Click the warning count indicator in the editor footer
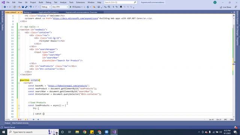This screenshot has width=240, height=135. coord(27,119)
